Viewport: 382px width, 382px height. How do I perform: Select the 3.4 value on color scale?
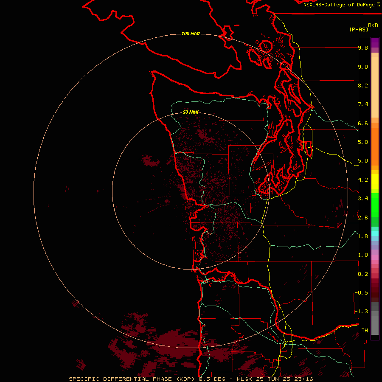click(363, 199)
